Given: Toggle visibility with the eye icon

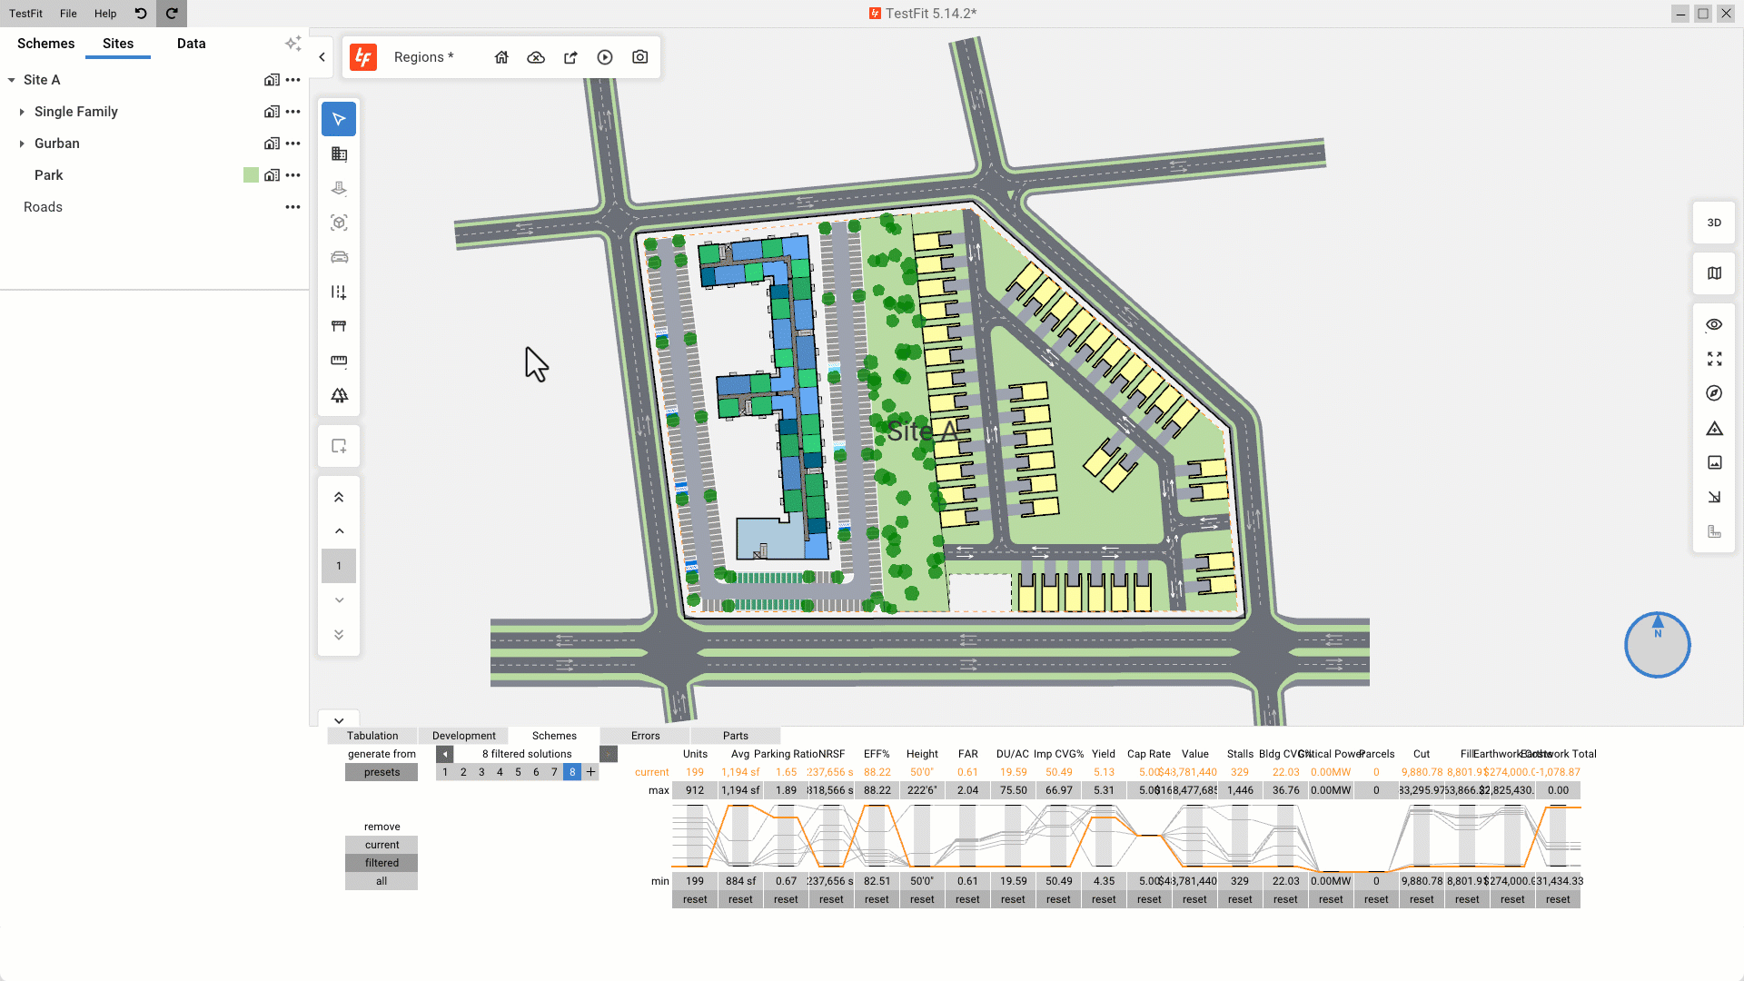Looking at the screenshot, I should pyautogui.click(x=1714, y=324).
